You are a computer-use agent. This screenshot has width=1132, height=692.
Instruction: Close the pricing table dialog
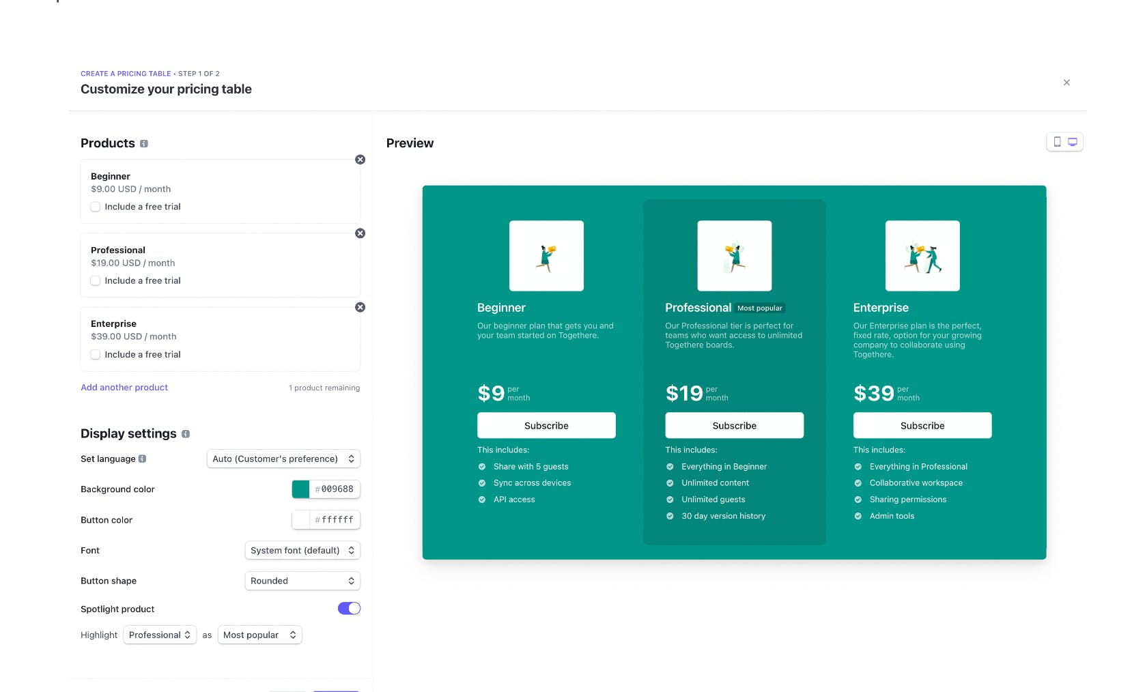tap(1066, 83)
